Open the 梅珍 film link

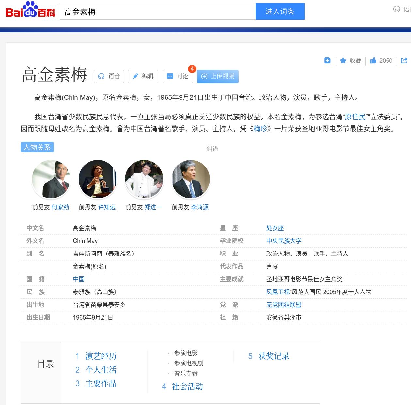click(x=260, y=129)
